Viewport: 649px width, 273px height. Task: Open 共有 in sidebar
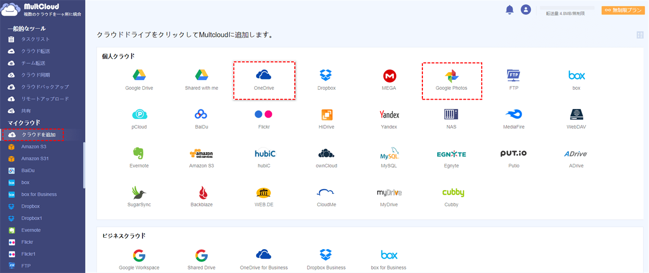click(x=26, y=111)
